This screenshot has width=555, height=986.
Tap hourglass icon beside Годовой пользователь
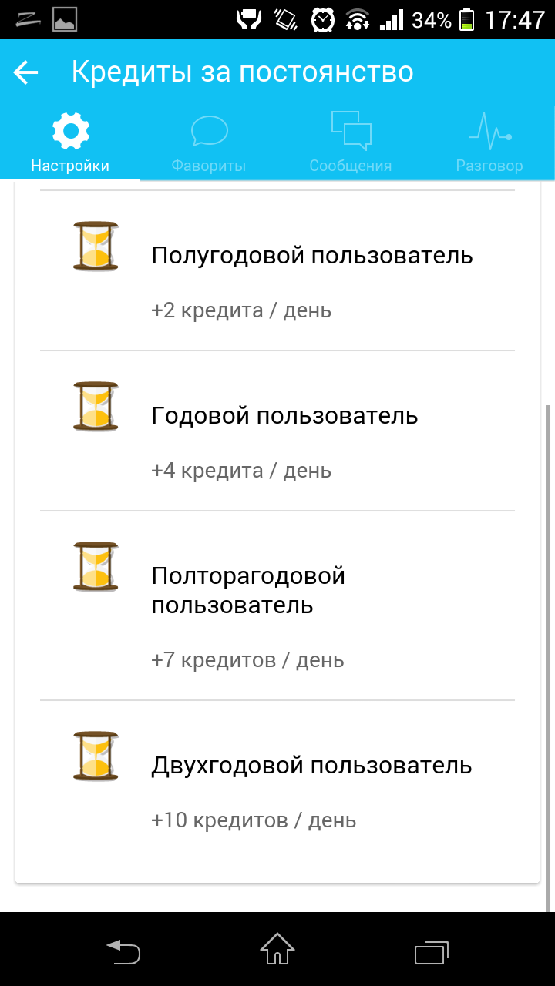(x=96, y=407)
